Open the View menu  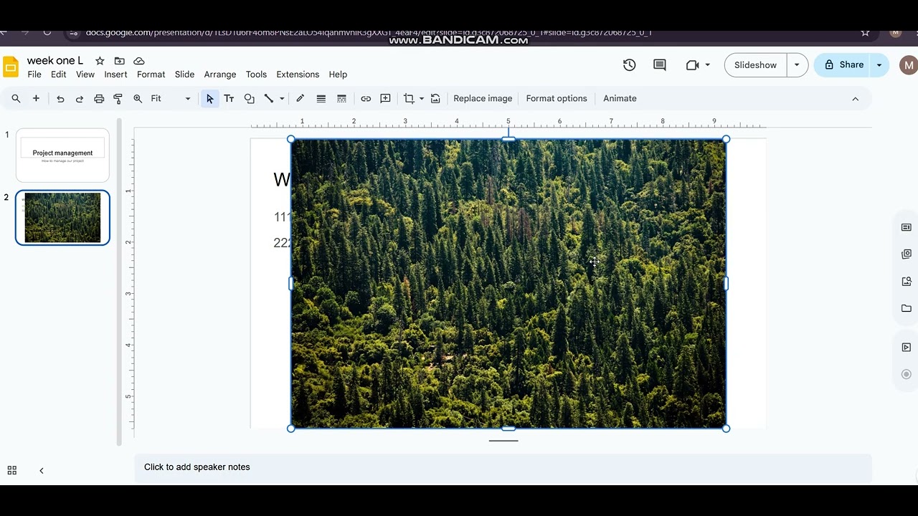pos(85,75)
